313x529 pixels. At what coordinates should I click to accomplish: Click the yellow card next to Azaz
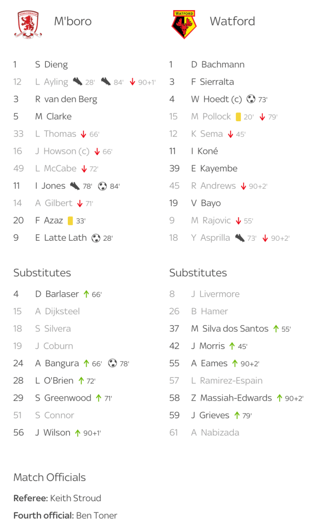pos(70,221)
